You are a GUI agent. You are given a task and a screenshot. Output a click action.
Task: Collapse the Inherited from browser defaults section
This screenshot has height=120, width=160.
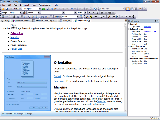[x=129, y=59]
